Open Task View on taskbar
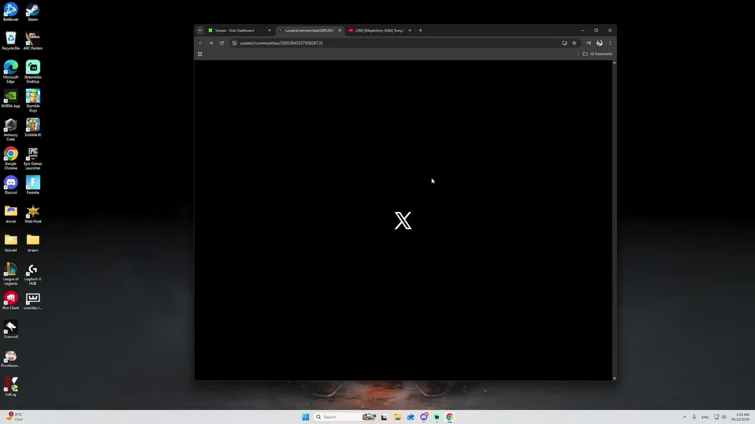755x424 pixels. coord(384,417)
